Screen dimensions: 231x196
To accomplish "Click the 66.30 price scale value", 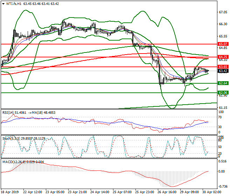I will point(223,24).
